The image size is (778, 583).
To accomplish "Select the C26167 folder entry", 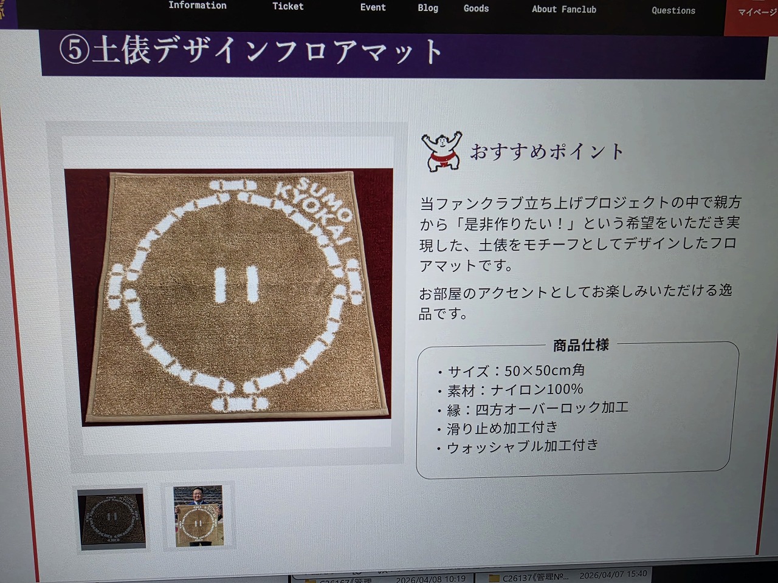I will pos(346,580).
